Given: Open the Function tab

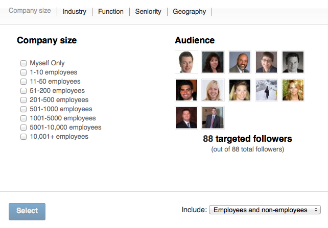Looking at the screenshot, I should pyautogui.click(x=110, y=11).
